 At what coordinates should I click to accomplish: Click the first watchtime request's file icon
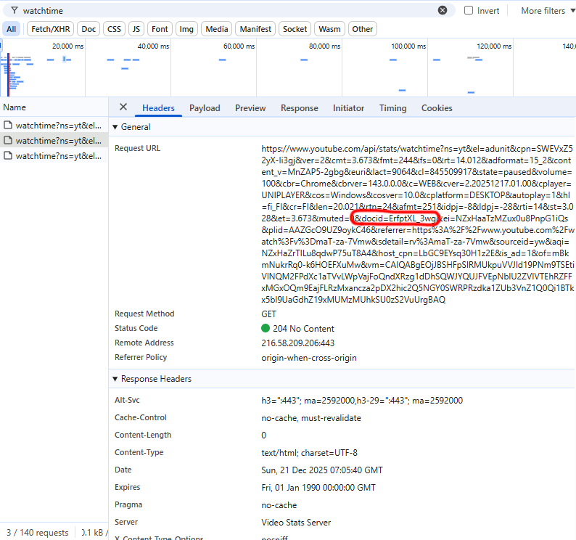pyautogui.click(x=8, y=125)
